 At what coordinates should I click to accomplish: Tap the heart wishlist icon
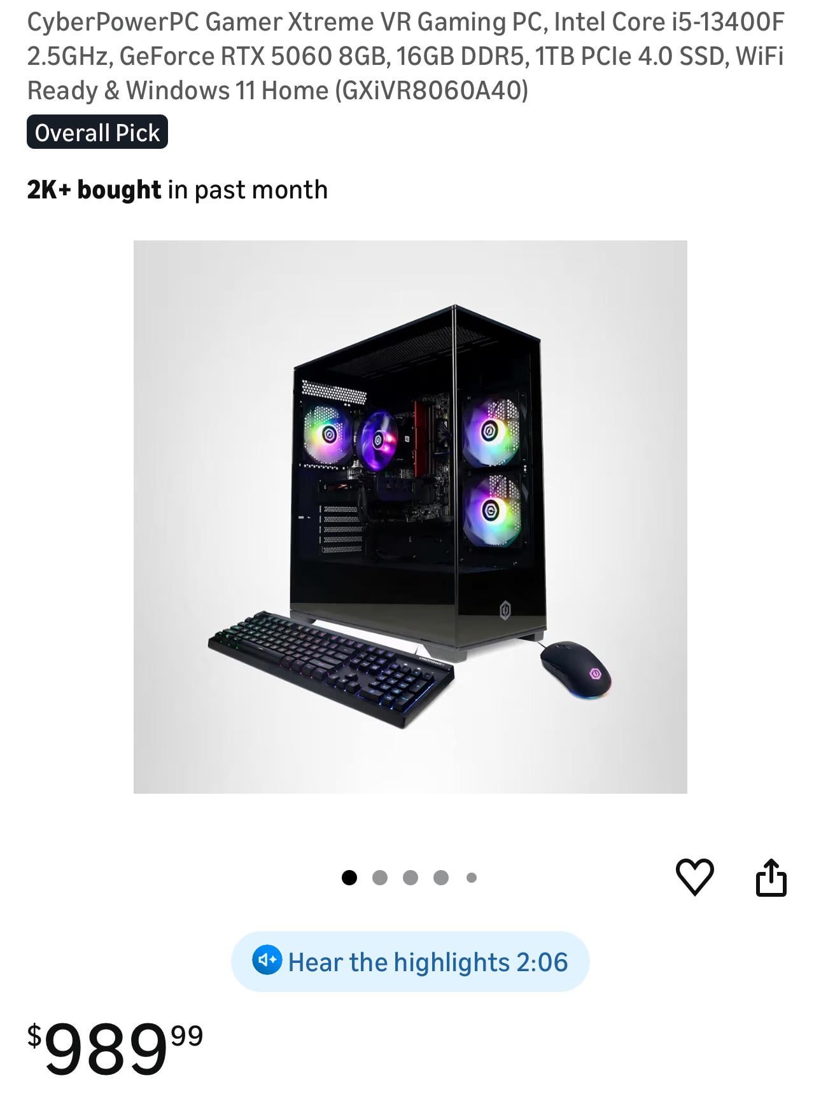pyautogui.click(x=694, y=877)
